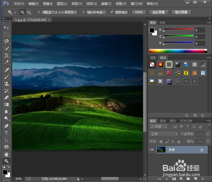Select the Blur tool
This screenshot has height=182, width=212.
6,111
